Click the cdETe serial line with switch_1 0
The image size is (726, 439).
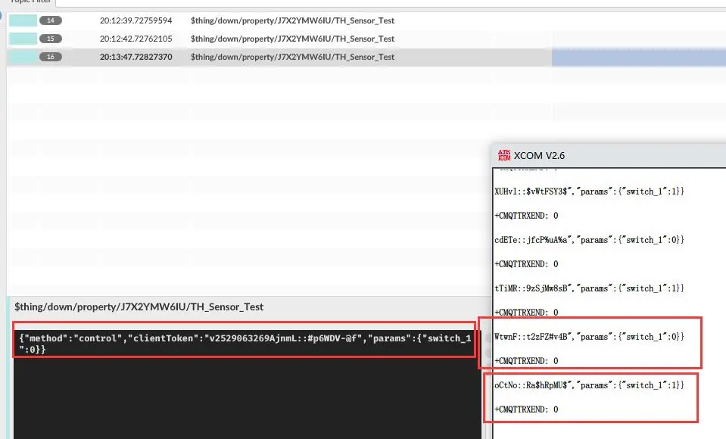click(589, 240)
